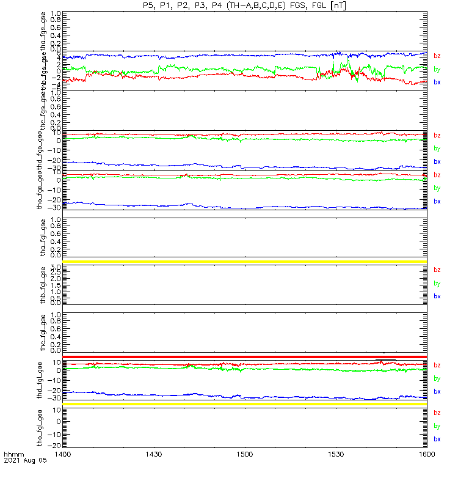Click the by legend of the_fgl_gse panel
Image resolution: width=458 pixels, height=489 pixels.
click(x=437, y=426)
